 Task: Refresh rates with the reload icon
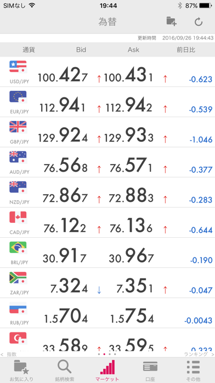pyautogui.click(x=199, y=22)
